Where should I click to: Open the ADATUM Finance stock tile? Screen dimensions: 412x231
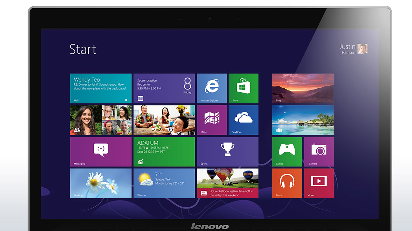[x=164, y=152]
